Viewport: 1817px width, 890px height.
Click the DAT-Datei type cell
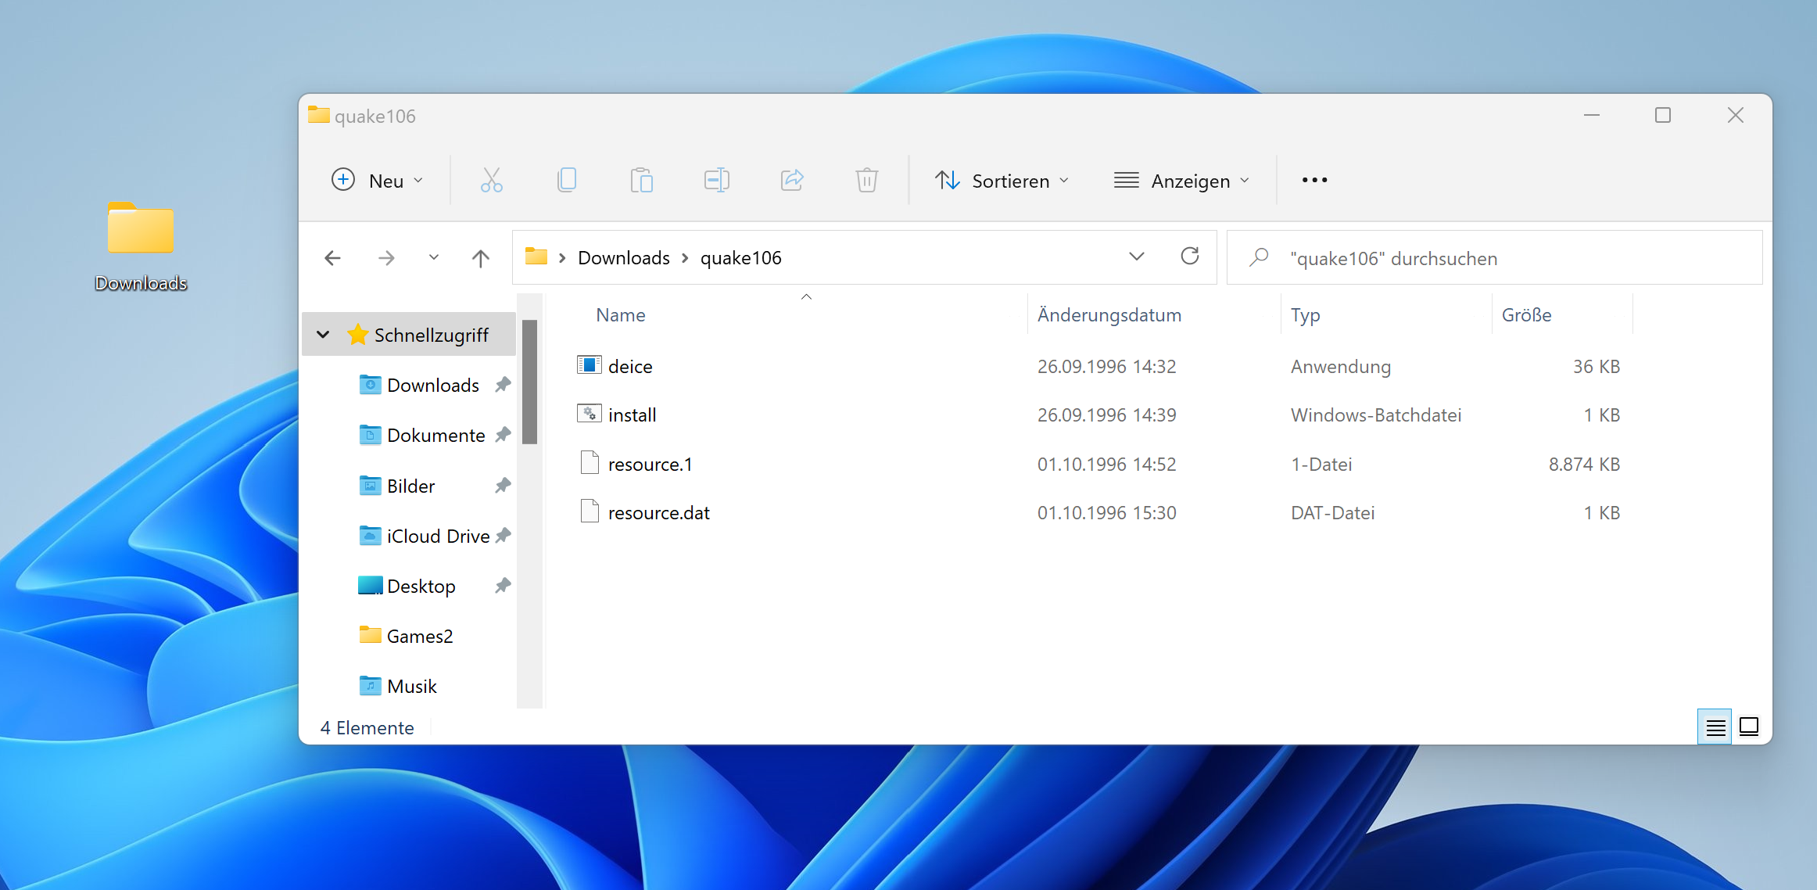1333,512
